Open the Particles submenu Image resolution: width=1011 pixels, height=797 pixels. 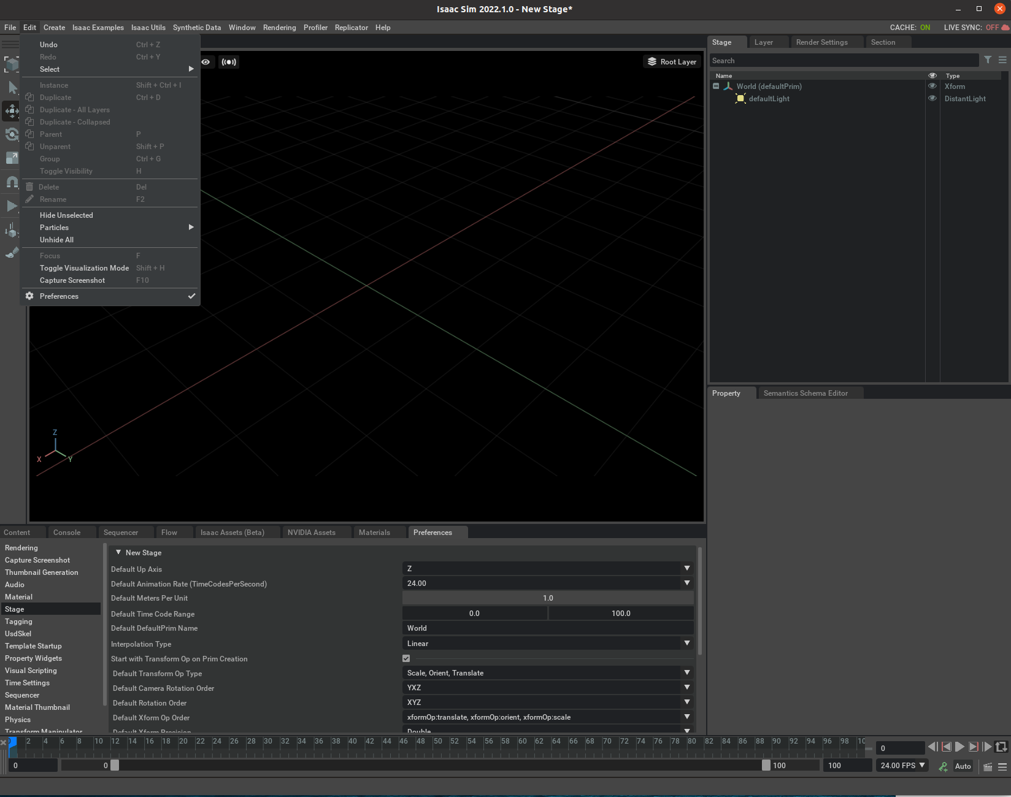click(x=110, y=228)
